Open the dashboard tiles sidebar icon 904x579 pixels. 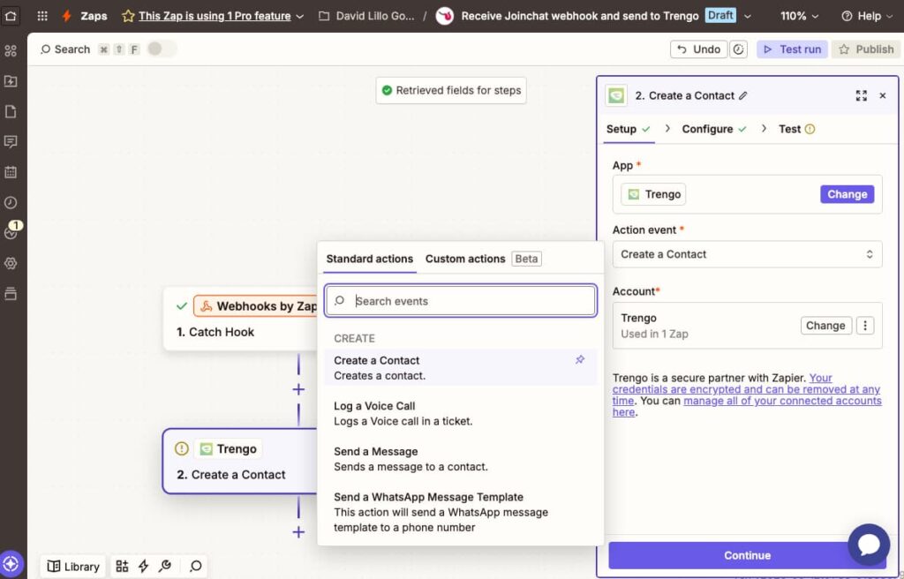pyautogui.click(x=11, y=50)
